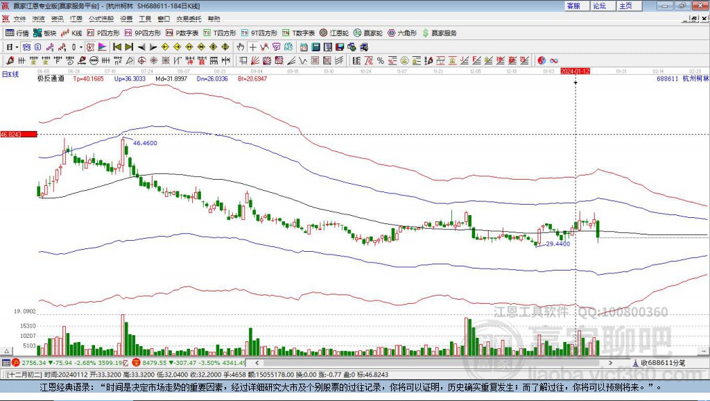This screenshot has width=710, height=401.
Task: Open the P数字表 number table
Action: pyautogui.click(x=182, y=33)
